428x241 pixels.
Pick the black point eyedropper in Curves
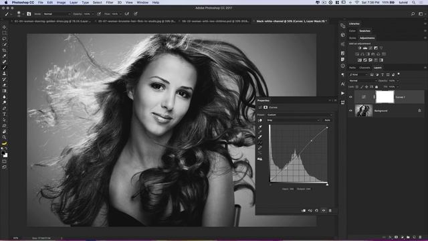pos(260,127)
